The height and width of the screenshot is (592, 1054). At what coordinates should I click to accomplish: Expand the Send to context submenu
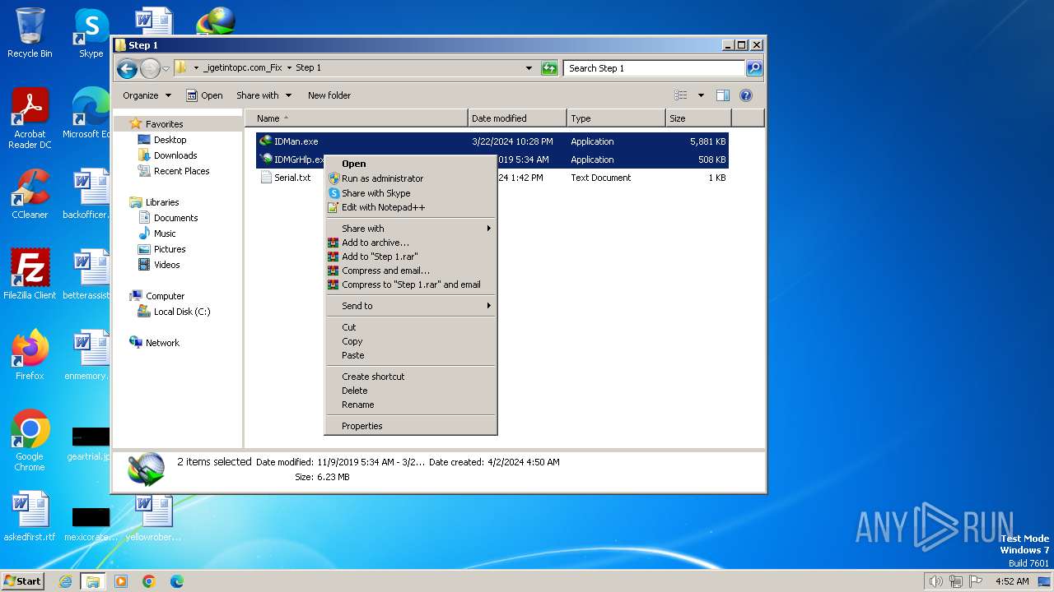coord(411,306)
